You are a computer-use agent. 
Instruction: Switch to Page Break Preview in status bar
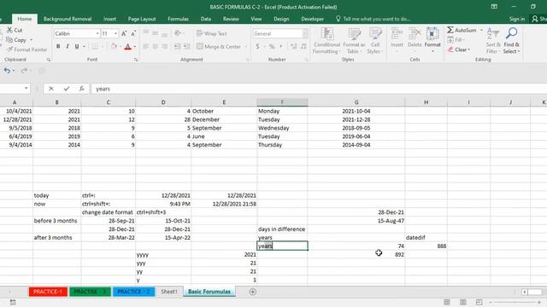(x=479, y=302)
